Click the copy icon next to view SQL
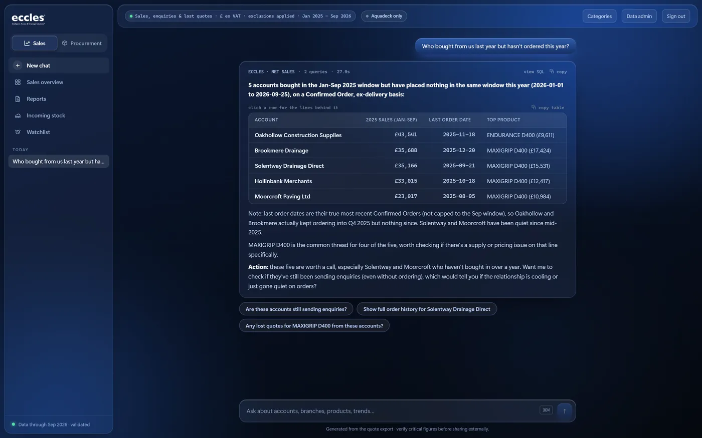The height and width of the screenshot is (438, 702). tap(552, 72)
